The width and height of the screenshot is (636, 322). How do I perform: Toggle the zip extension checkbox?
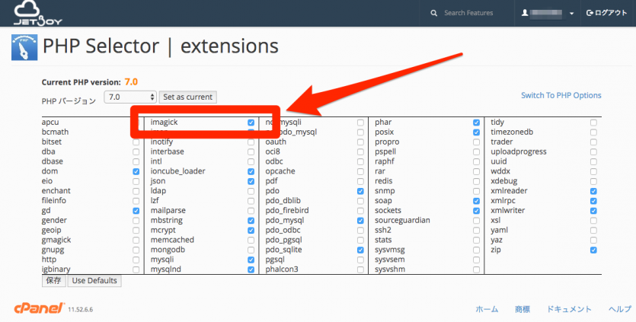tap(593, 250)
